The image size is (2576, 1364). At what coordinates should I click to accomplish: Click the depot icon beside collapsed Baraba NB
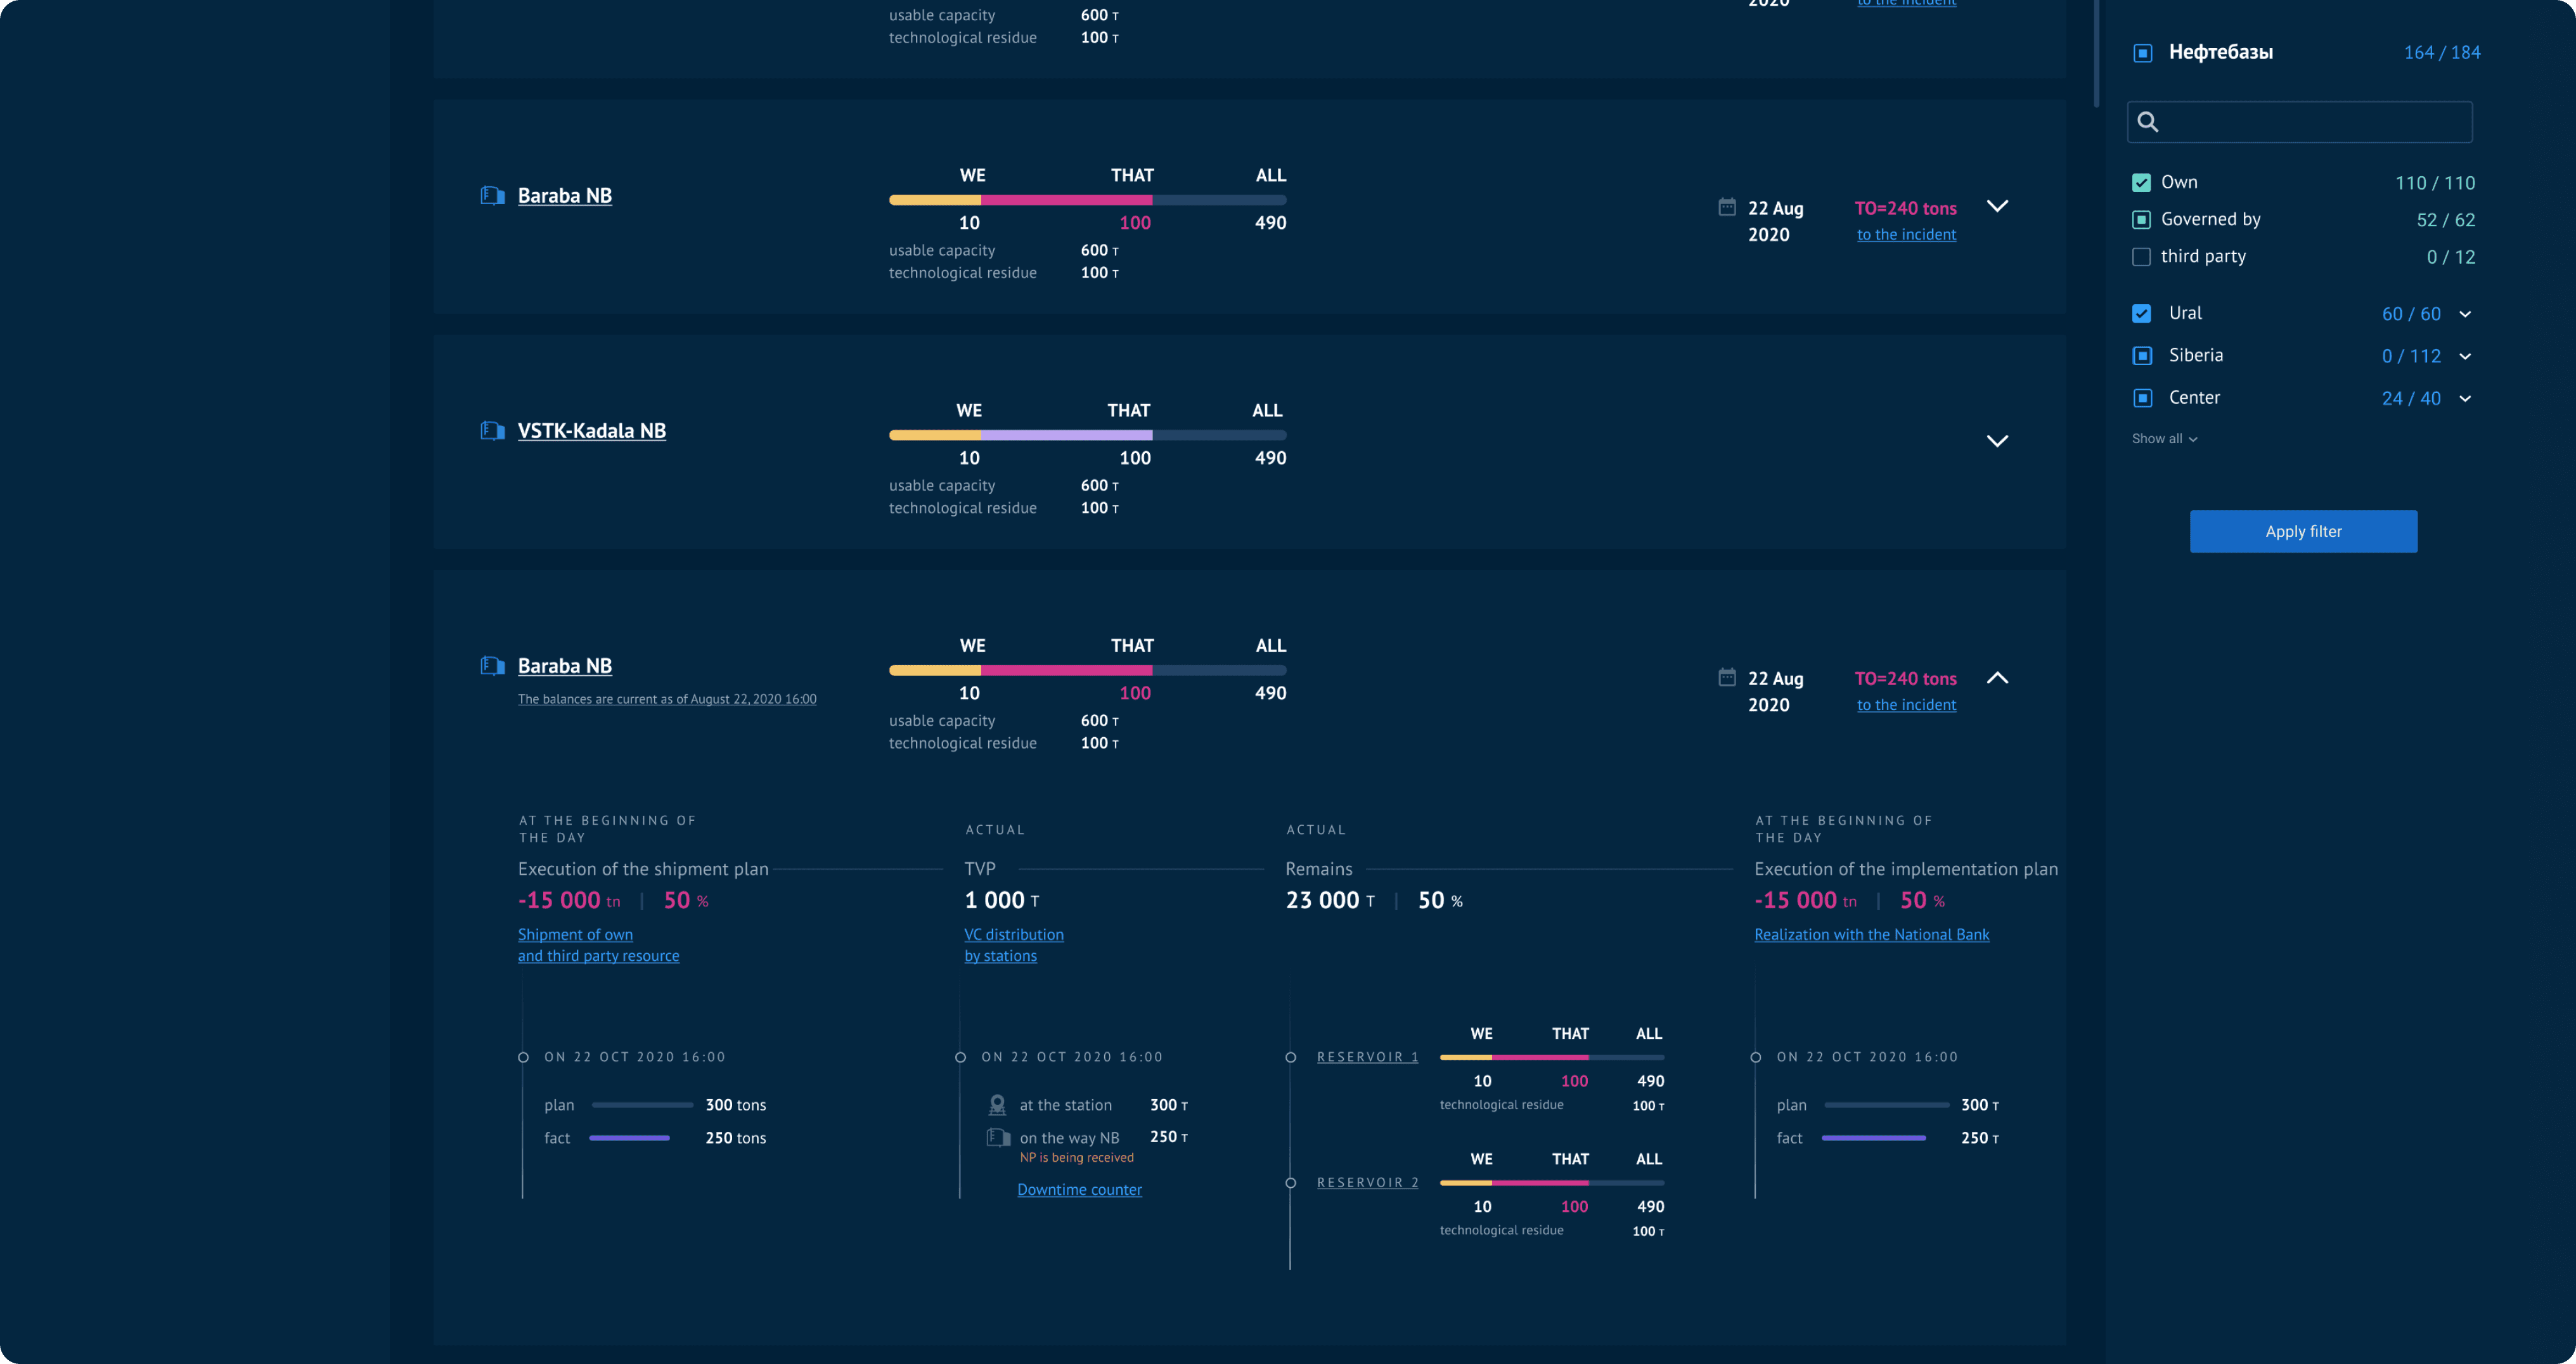pyautogui.click(x=492, y=196)
